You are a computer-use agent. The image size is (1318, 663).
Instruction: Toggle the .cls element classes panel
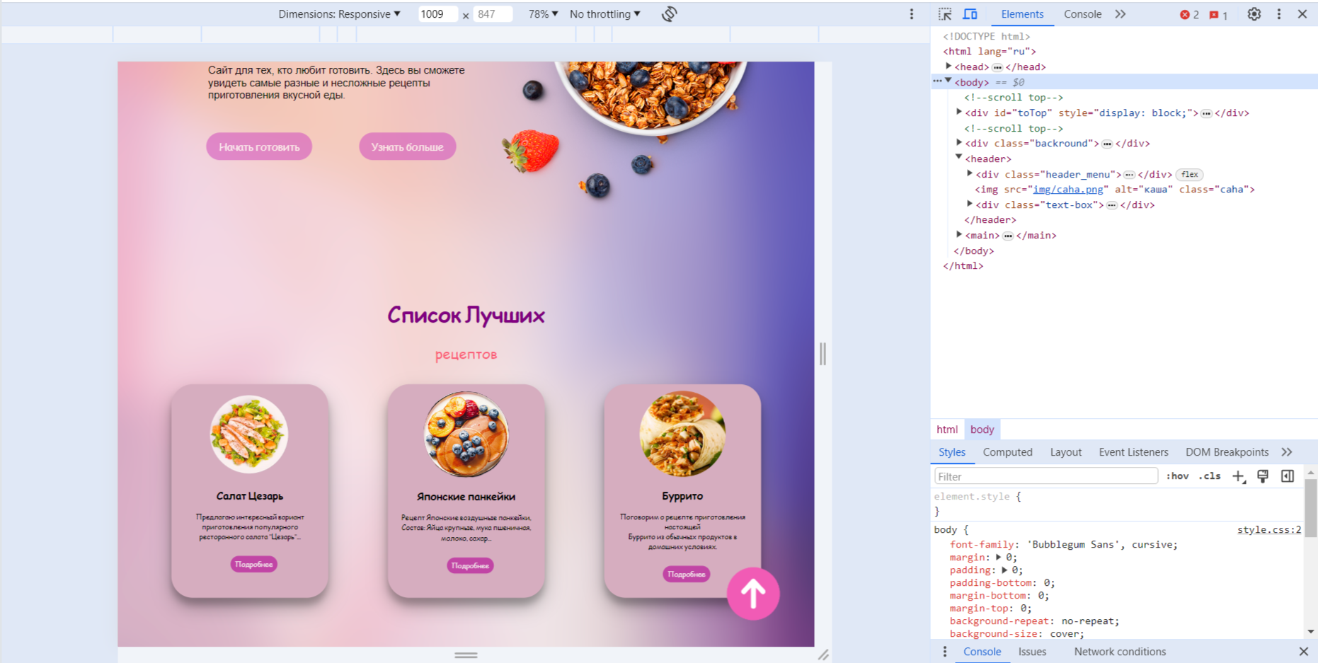(x=1210, y=476)
